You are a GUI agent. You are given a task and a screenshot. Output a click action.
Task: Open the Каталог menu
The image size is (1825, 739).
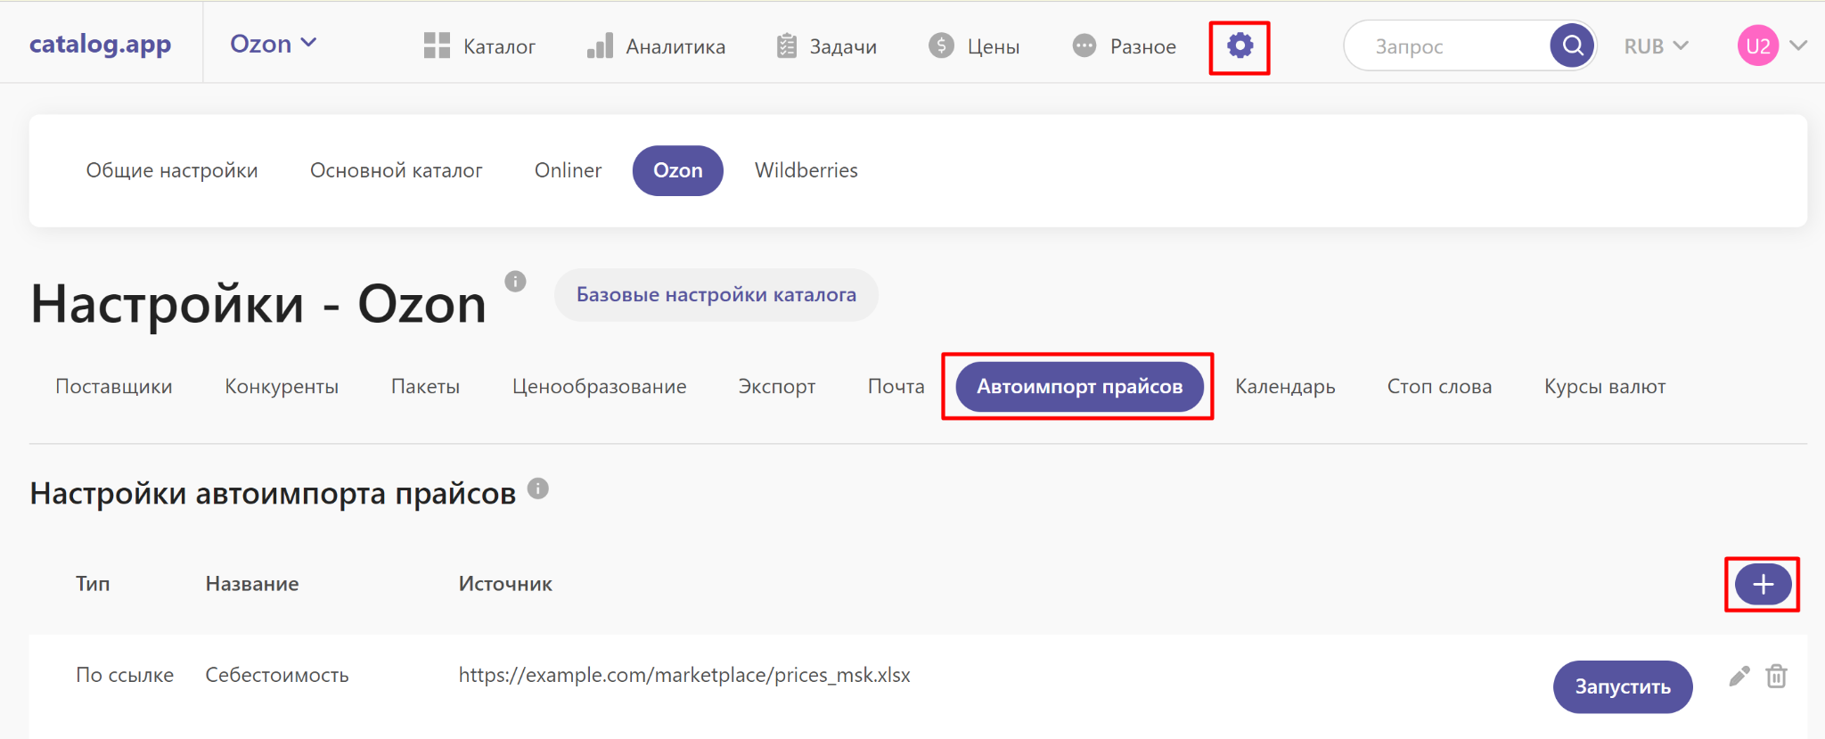click(x=479, y=46)
